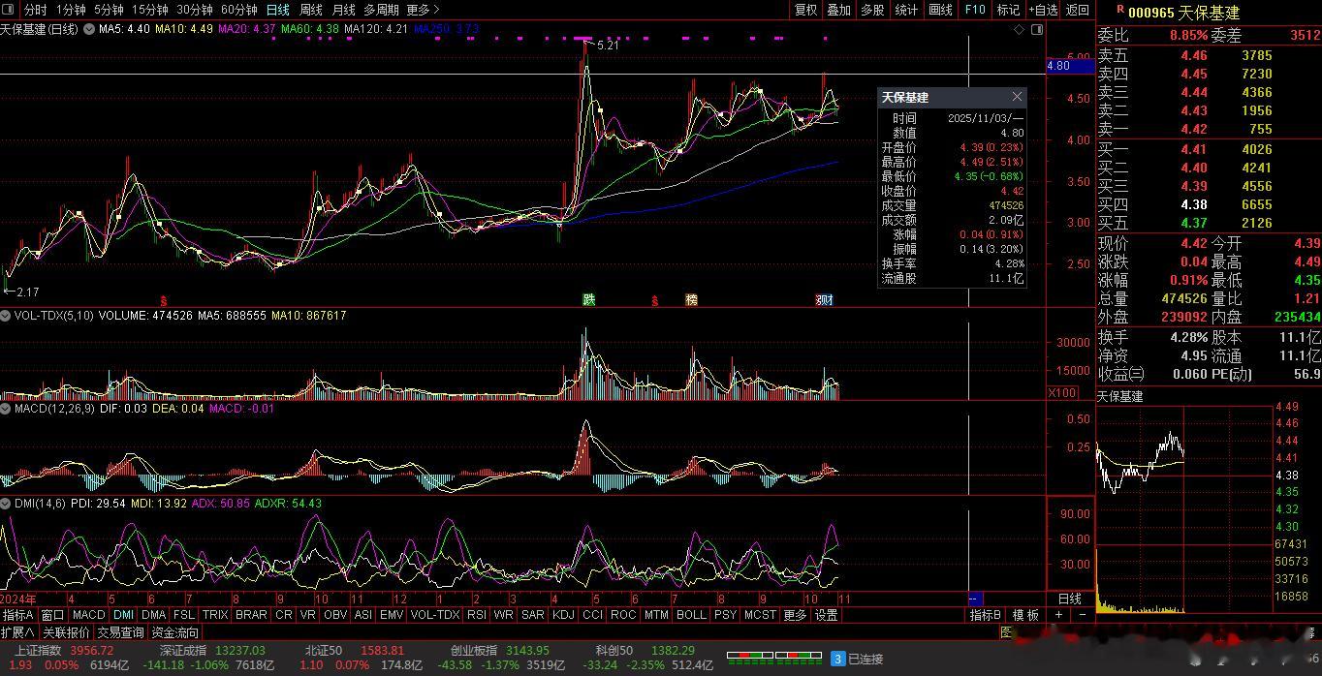Collapse the 扩展 panel toggle
This screenshot has height=676, width=1322.
[x=19, y=632]
